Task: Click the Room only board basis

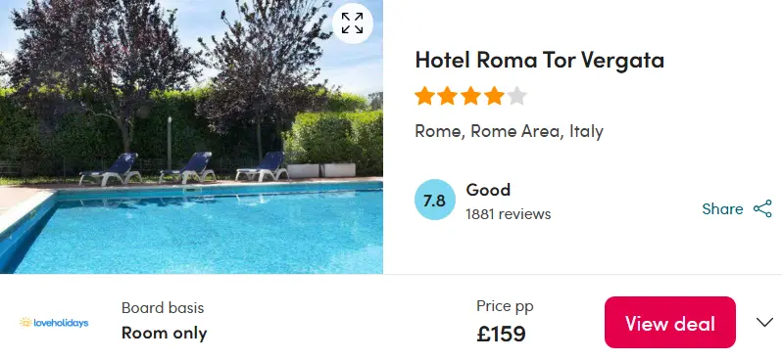Action: [x=164, y=333]
